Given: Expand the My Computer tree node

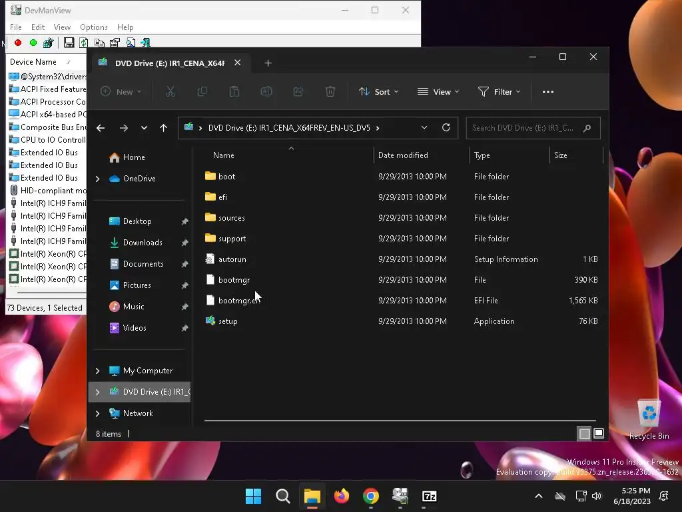Looking at the screenshot, I should 97,371.
